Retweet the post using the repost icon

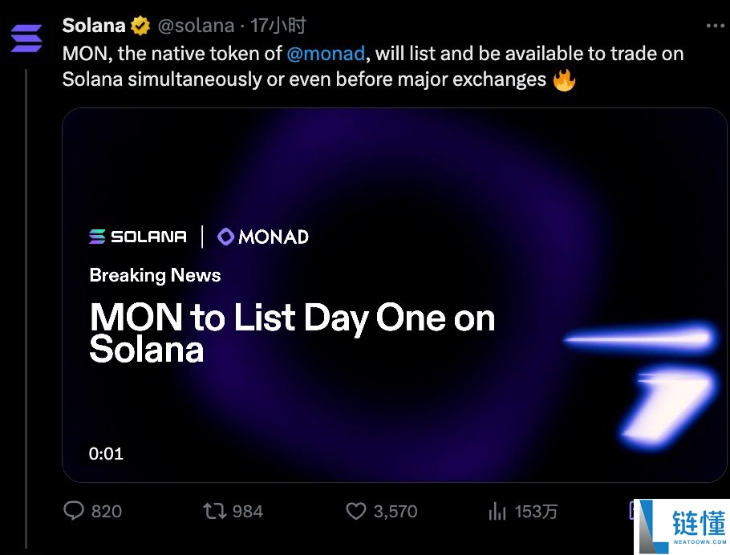pyautogui.click(x=214, y=511)
